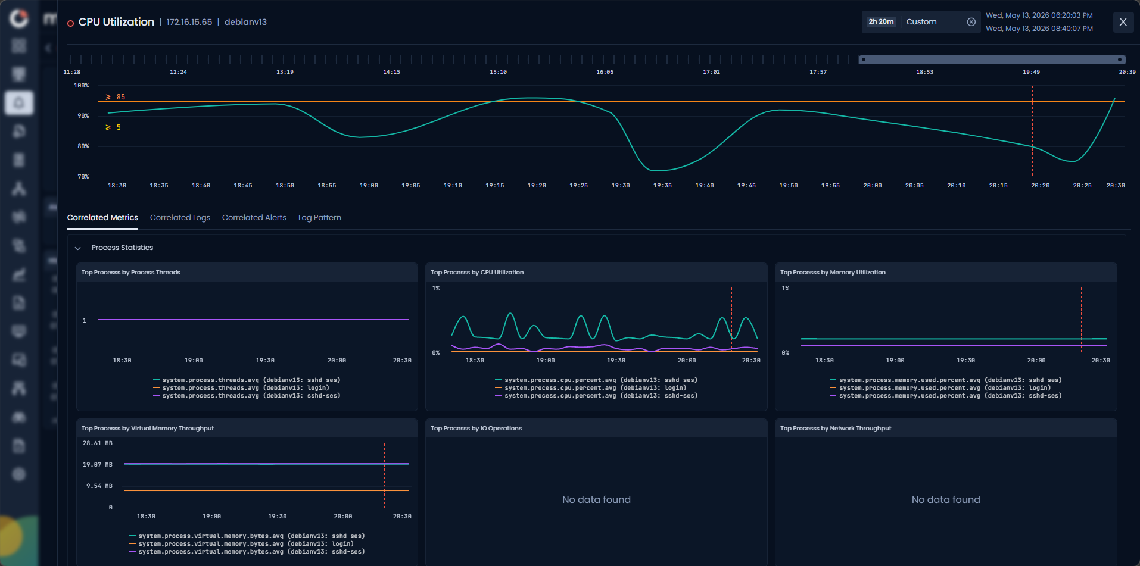
Task: Click the 20:20 label on main chart axis
Action: coord(1041,186)
